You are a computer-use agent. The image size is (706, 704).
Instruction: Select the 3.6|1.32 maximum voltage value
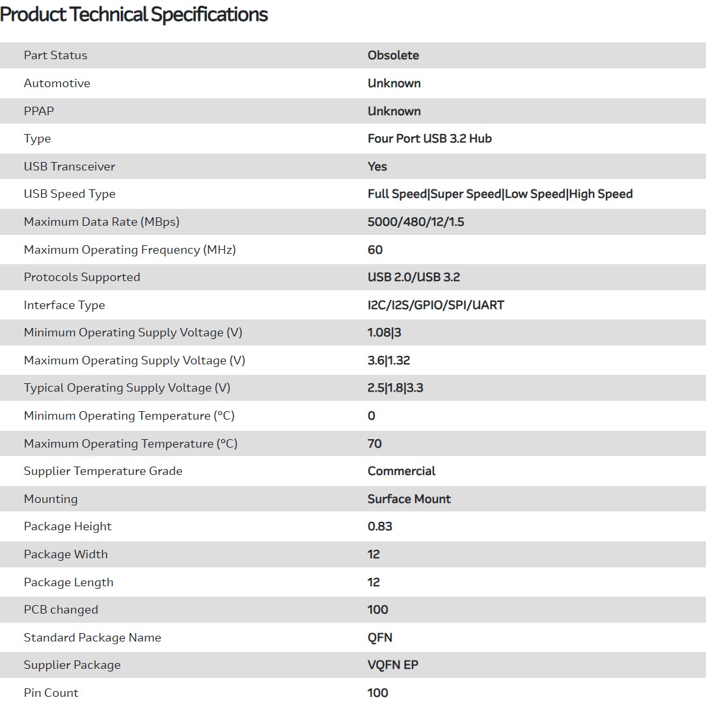(x=388, y=360)
